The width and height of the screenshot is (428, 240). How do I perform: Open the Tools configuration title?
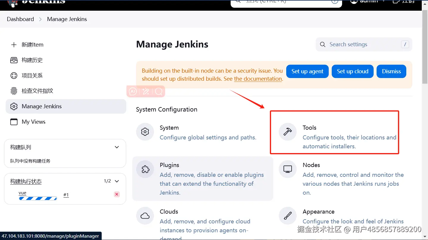(309, 128)
